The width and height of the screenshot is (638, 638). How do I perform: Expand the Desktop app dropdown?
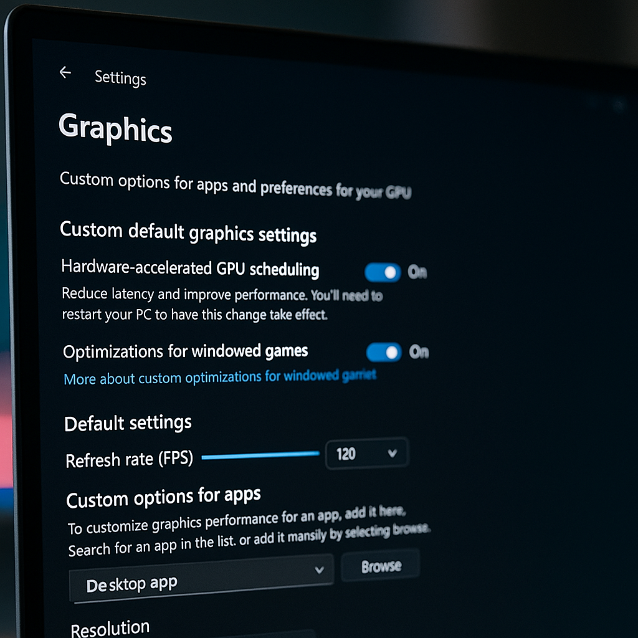click(201, 578)
